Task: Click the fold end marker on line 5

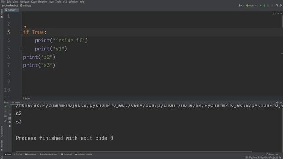Action: point(21,49)
